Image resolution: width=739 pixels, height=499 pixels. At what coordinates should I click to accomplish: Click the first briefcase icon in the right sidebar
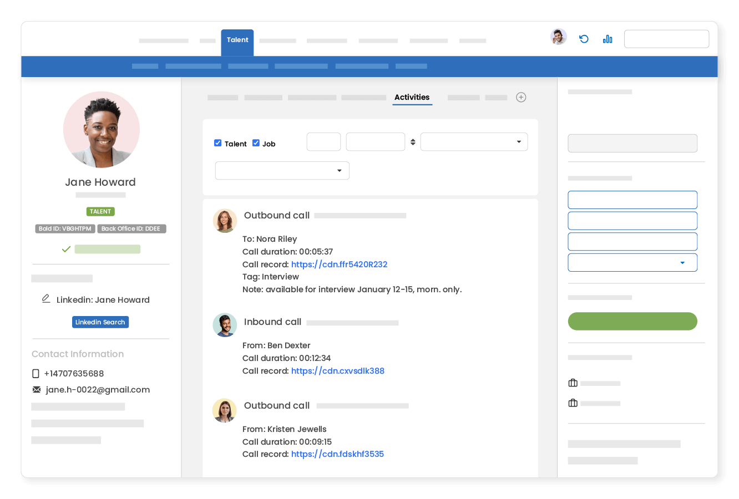point(573,383)
